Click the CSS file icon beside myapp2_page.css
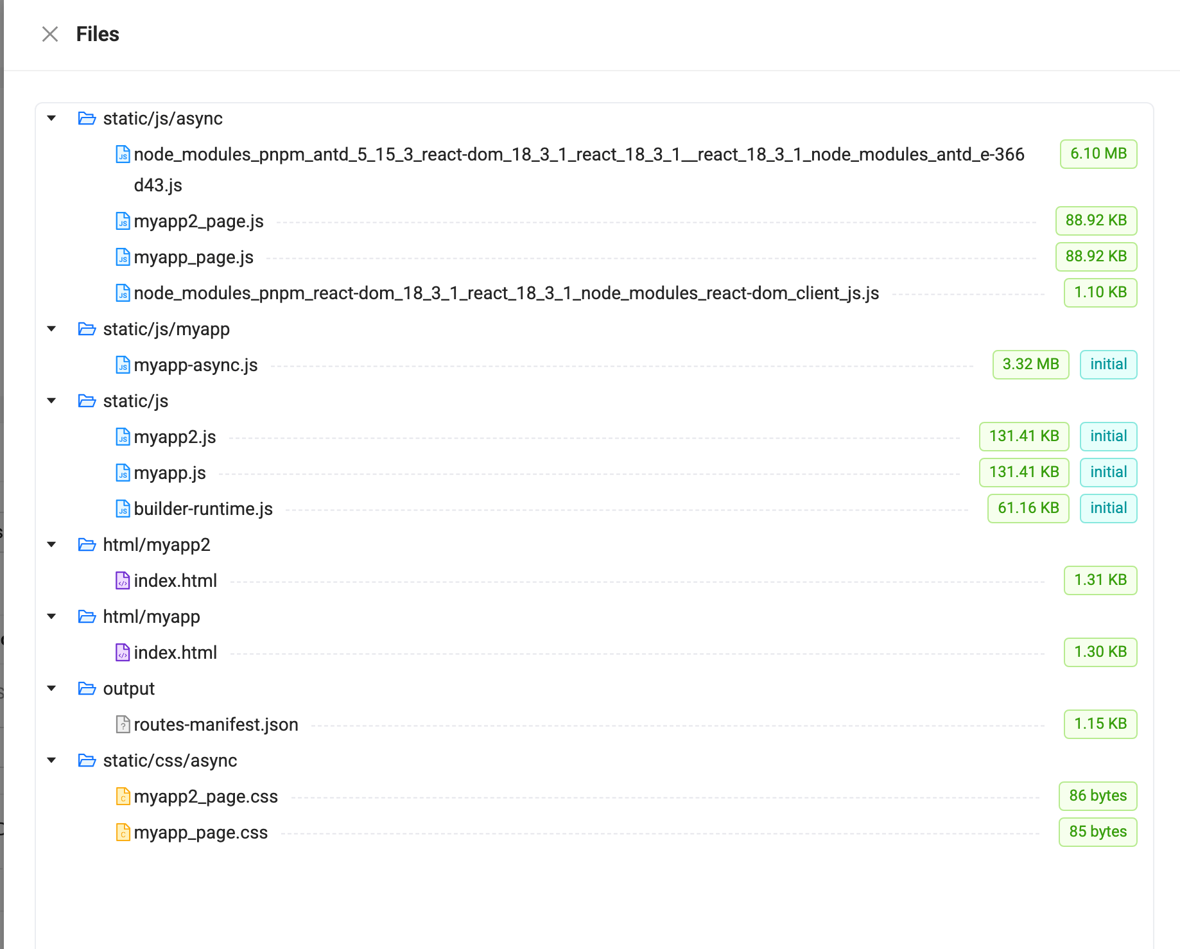 coord(123,796)
